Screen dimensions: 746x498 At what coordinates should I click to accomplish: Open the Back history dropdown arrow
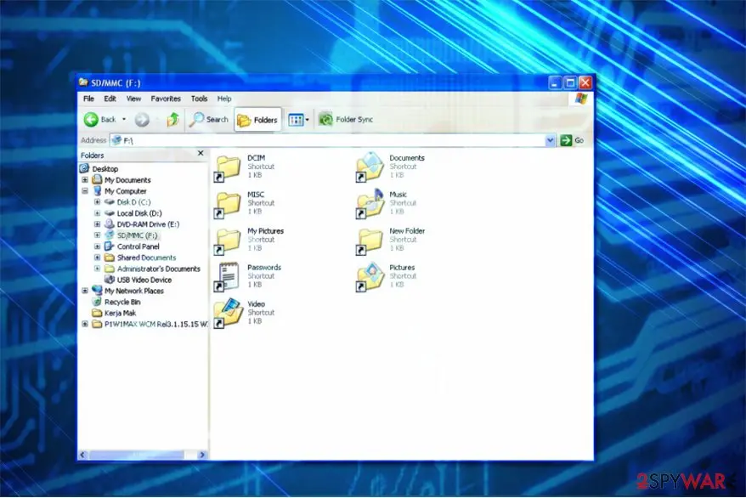coord(124,119)
